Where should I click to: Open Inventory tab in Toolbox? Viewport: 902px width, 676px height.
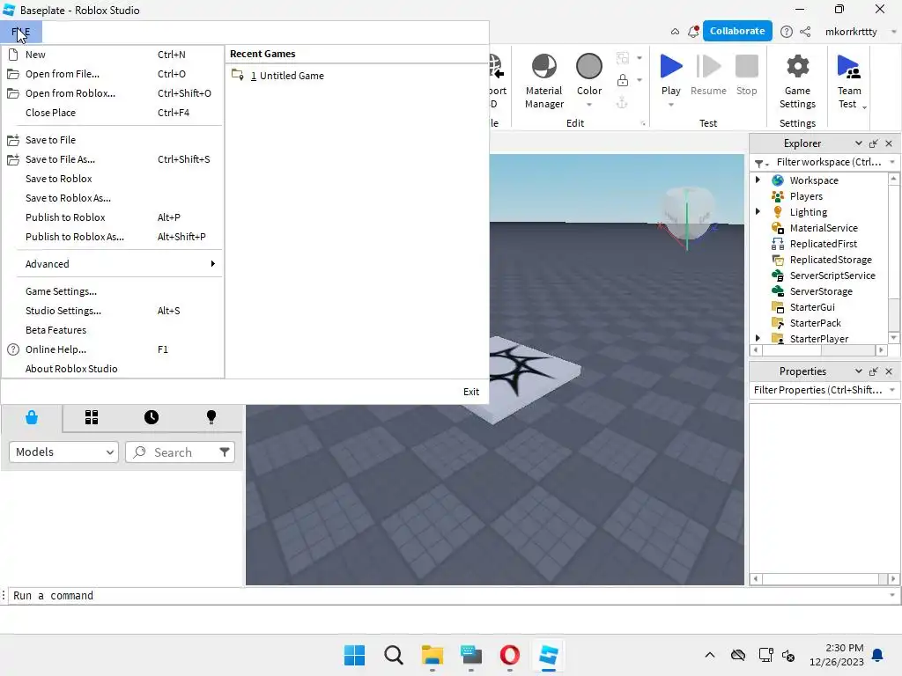92,417
